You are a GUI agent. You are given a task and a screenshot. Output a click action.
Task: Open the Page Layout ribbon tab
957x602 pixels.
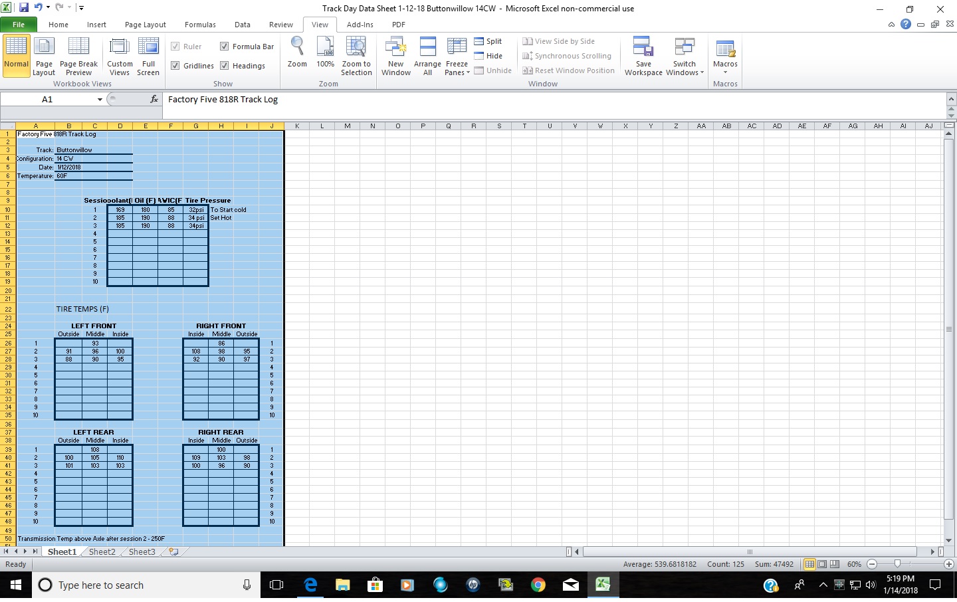pos(146,25)
